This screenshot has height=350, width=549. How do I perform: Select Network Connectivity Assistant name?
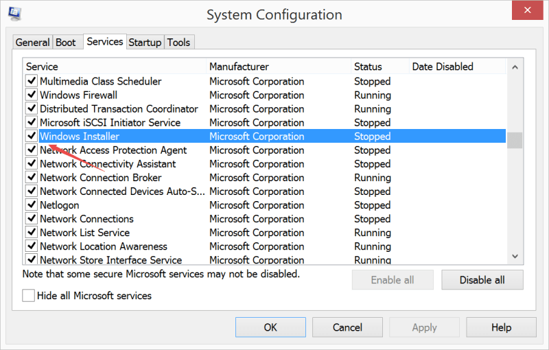pos(108,164)
